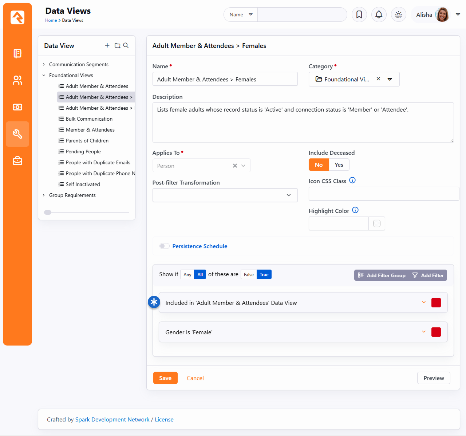
Task: Click the add new data view plus icon
Action: tap(107, 45)
